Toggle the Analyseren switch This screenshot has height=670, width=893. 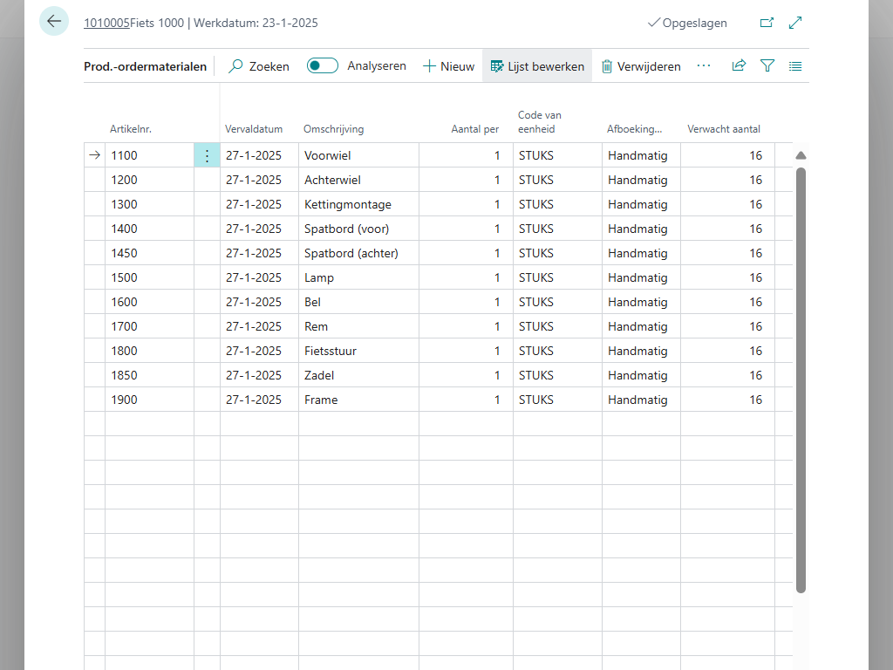point(323,65)
